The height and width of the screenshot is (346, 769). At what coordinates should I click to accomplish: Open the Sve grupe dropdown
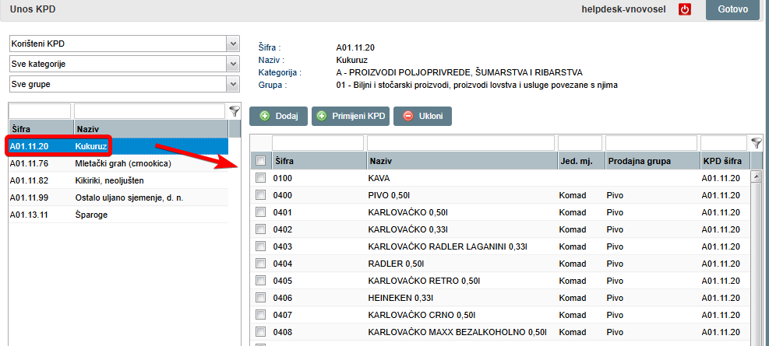pos(124,82)
